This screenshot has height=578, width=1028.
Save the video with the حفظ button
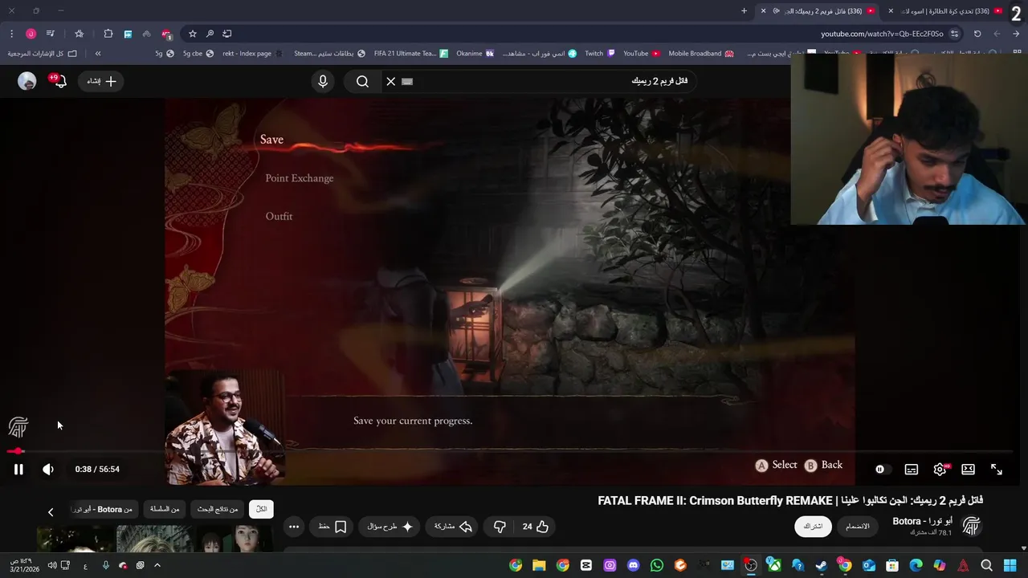(x=332, y=527)
